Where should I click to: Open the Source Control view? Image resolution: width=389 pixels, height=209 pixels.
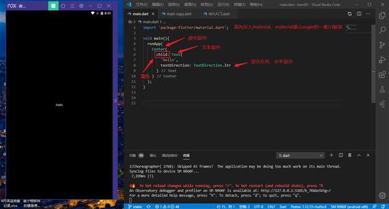pyautogui.click(x=382, y=45)
